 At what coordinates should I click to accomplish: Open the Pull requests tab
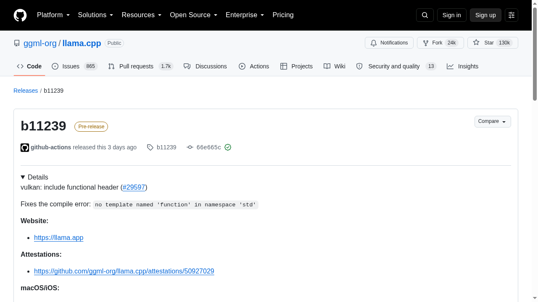[140, 66]
